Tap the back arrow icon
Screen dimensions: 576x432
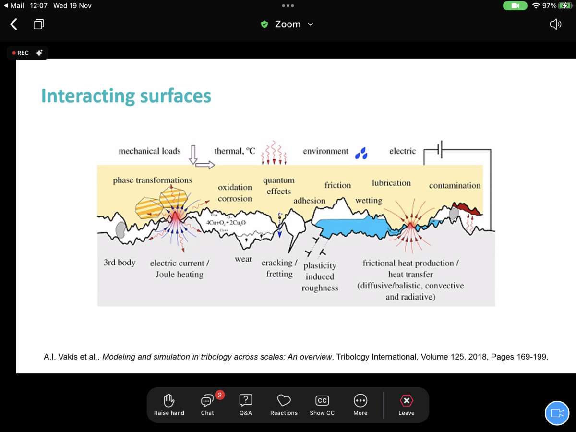pos(14,24)
